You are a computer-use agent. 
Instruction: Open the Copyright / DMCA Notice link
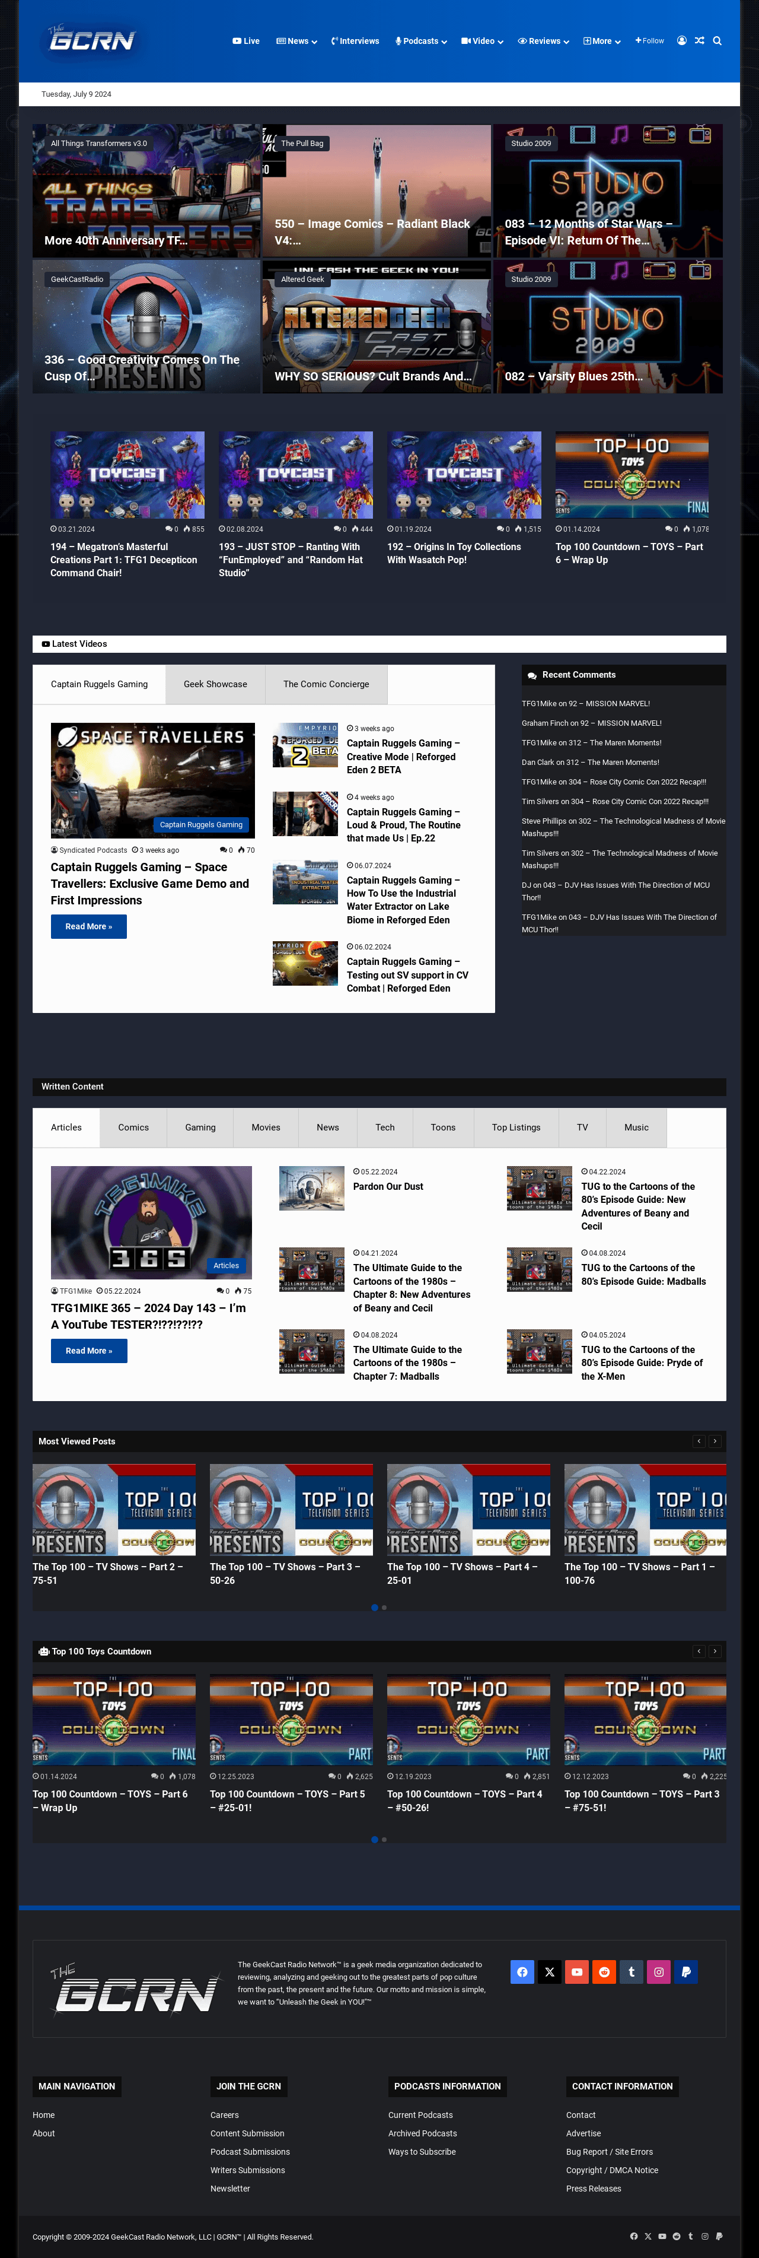612,2170
